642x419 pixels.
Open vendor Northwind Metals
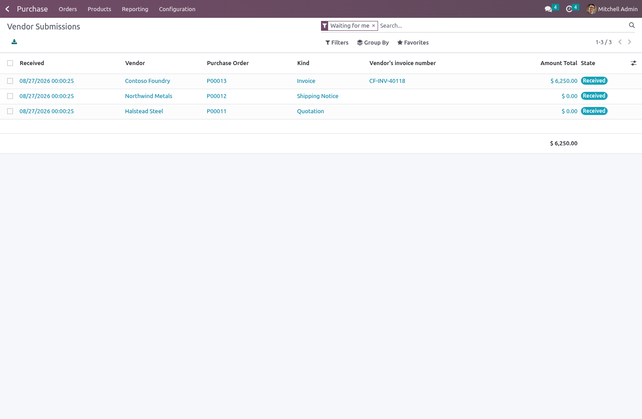[x=148, y=96]
